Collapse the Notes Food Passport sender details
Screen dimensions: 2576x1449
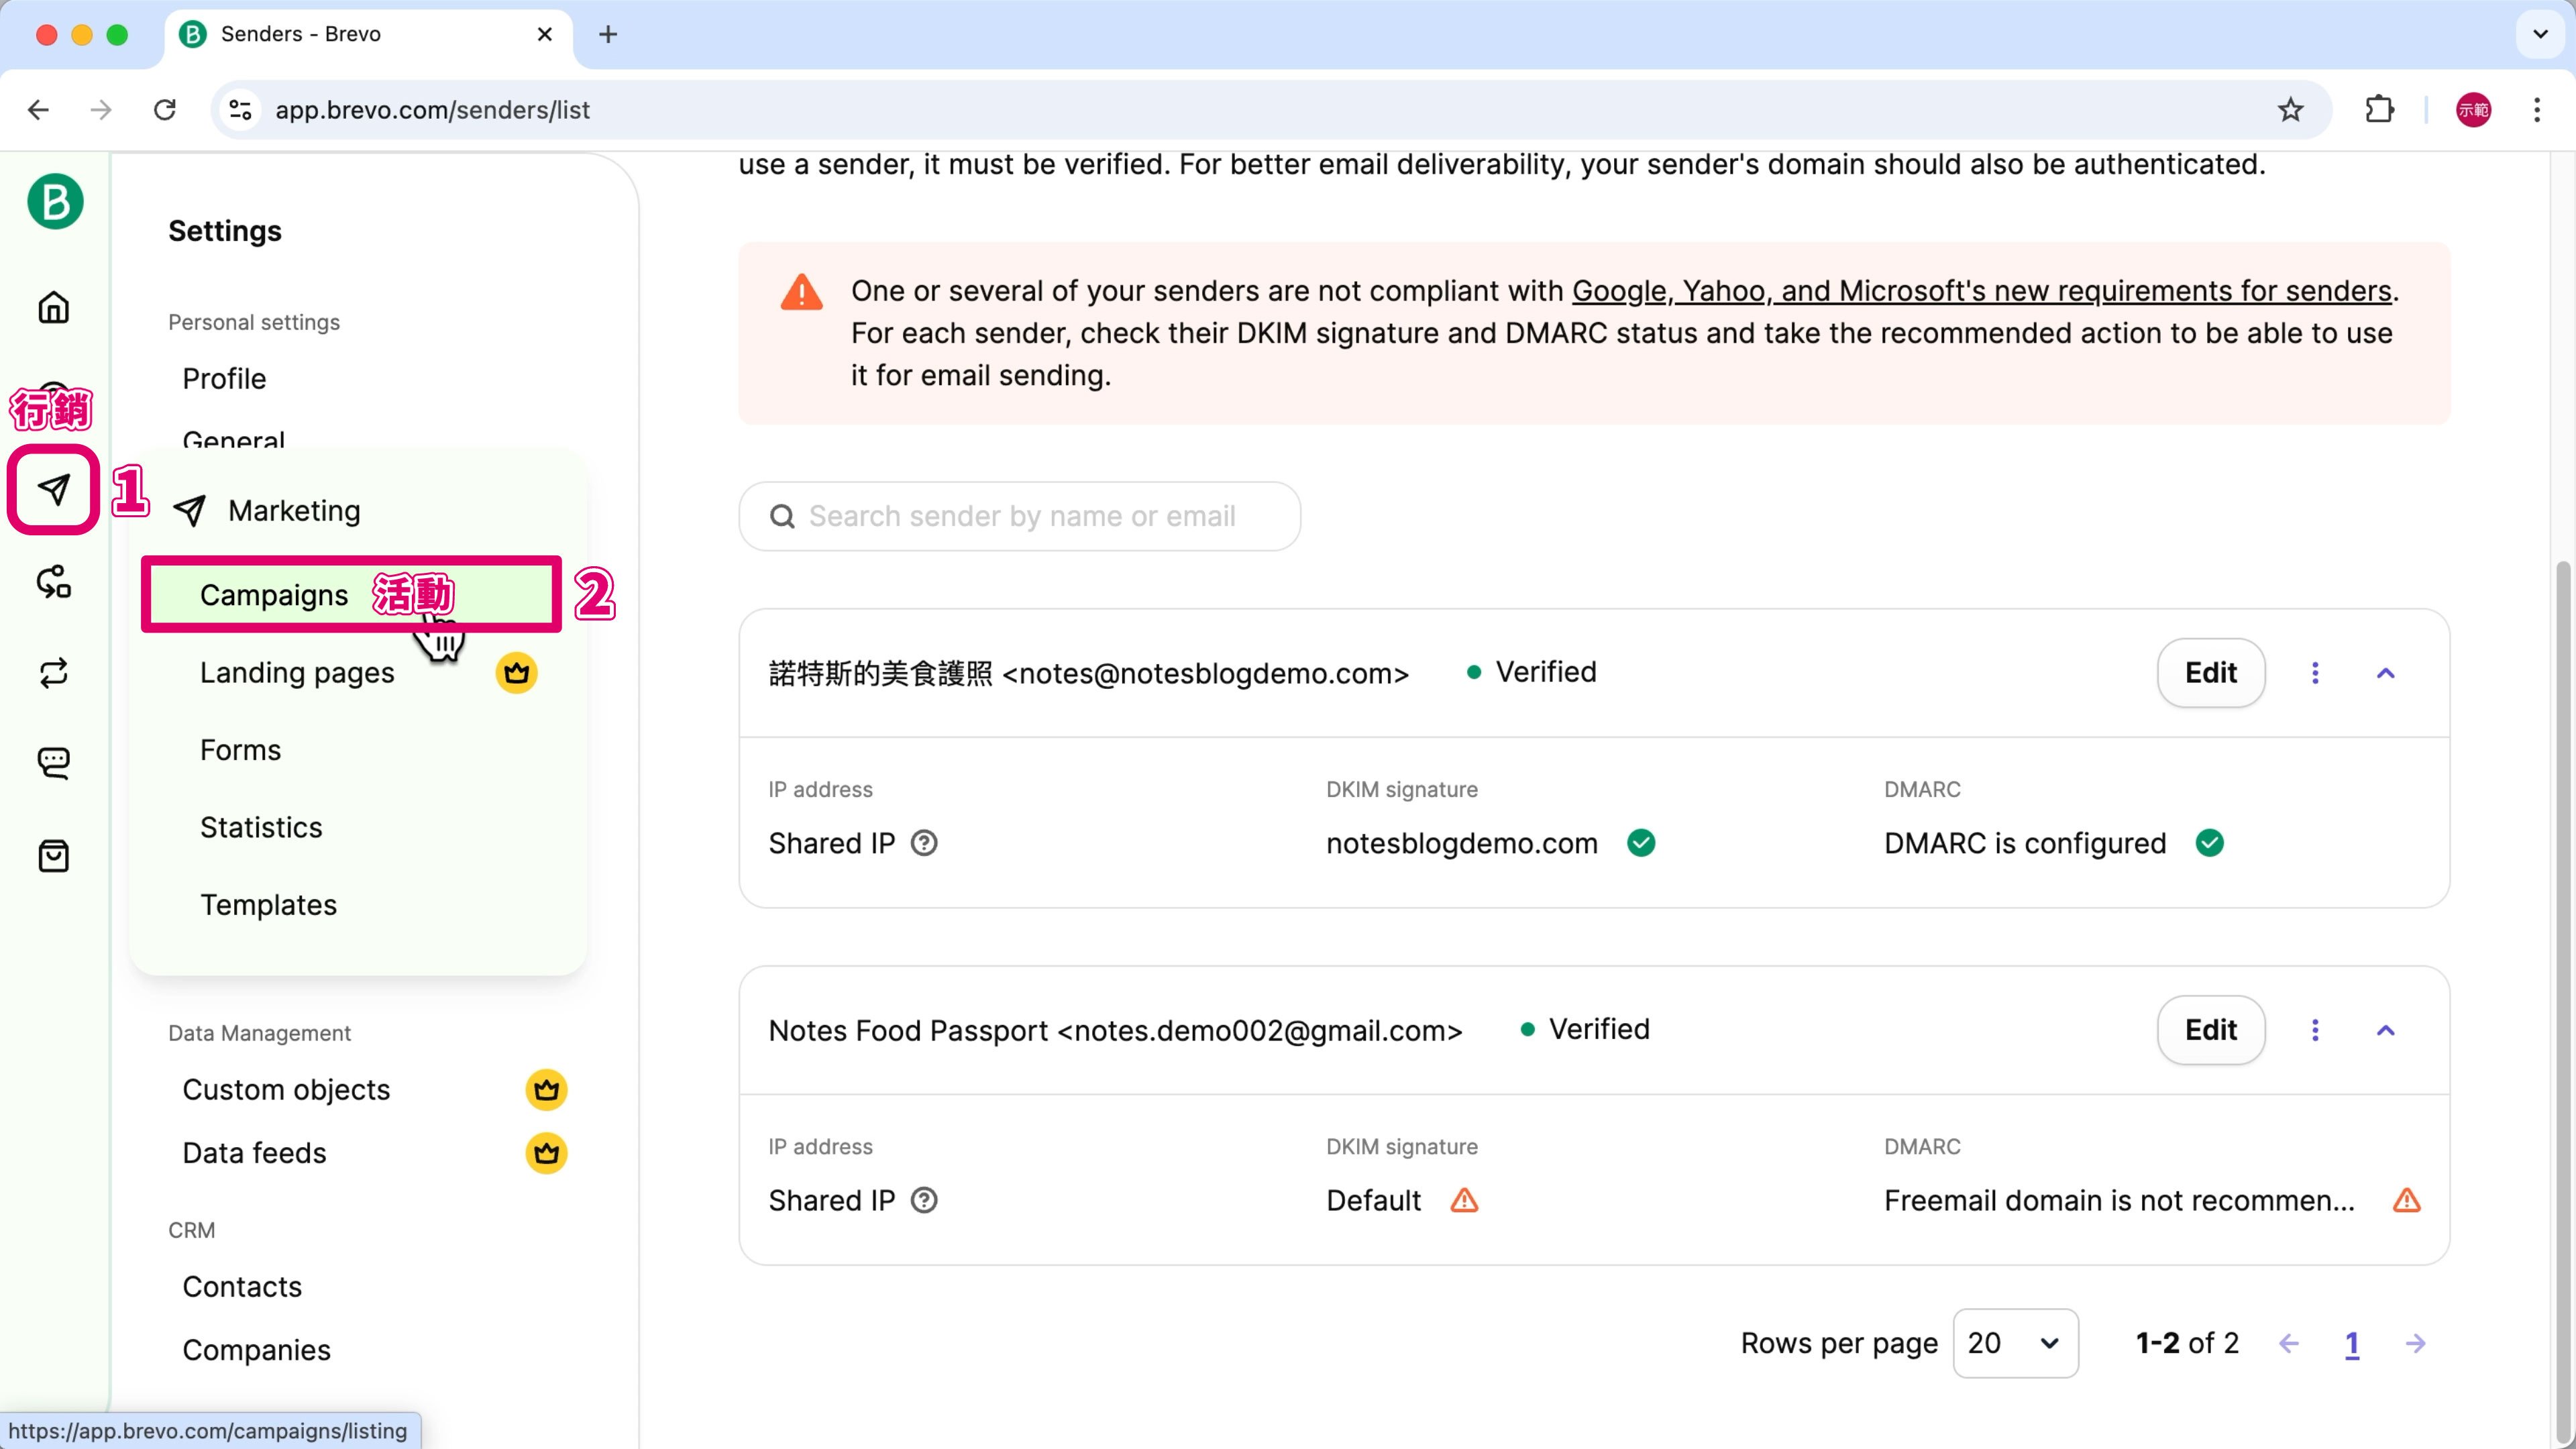(x=2385, y=1030)
